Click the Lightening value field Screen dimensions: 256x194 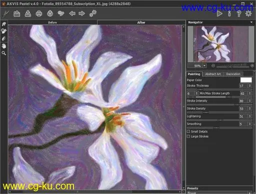click(243, 116)
